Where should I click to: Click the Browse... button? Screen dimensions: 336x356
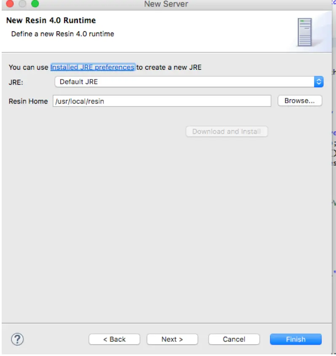[x=300, y=101]
